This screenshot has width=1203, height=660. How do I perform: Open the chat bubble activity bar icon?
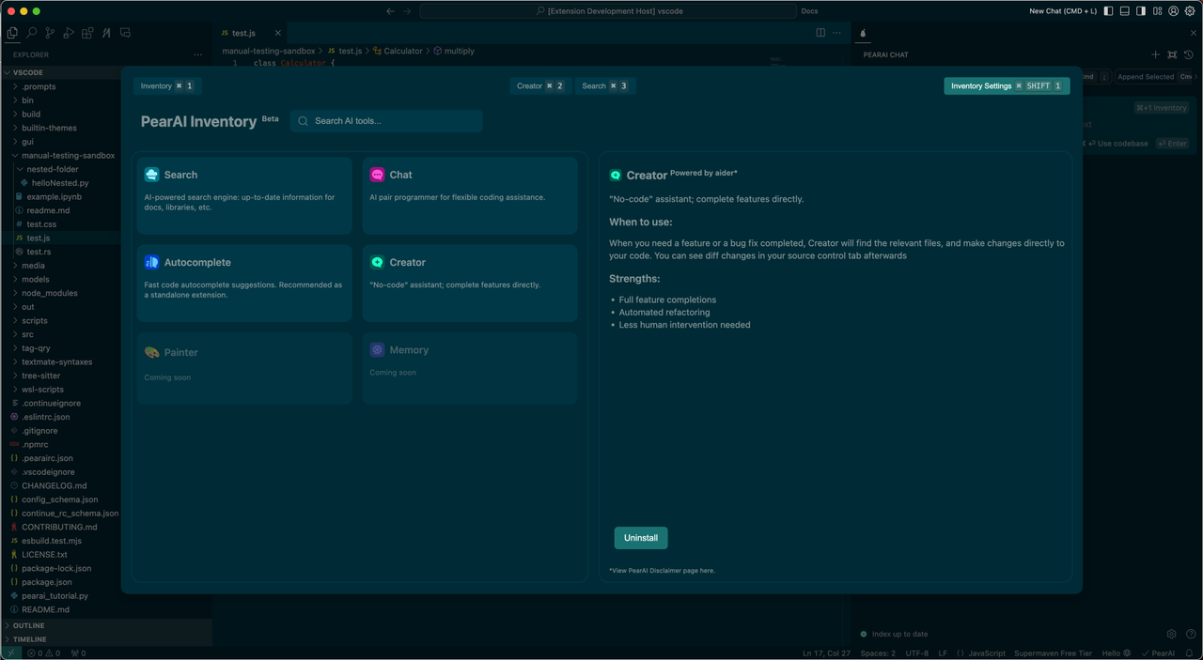tap(125, 33)
